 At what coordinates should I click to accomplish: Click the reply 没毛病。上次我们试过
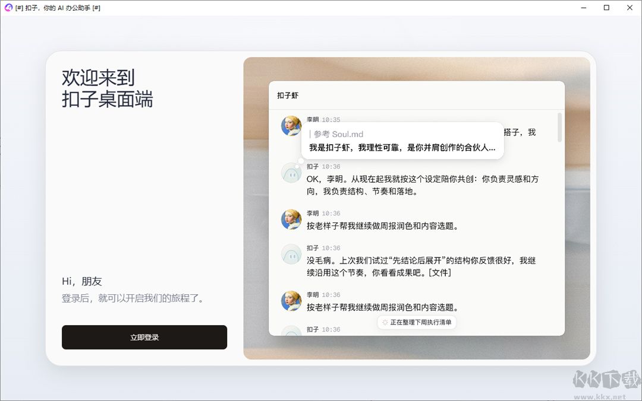[421, 266]
